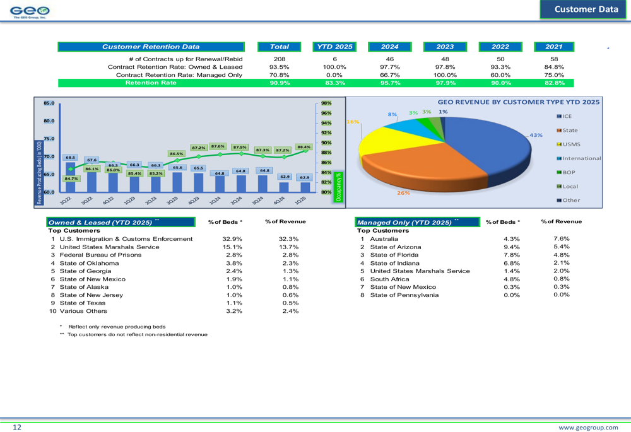This screenshot has width=631, height=432.
Task: Select the Owned & Leased (YTD 2025) header
Action: click(121, 222)
